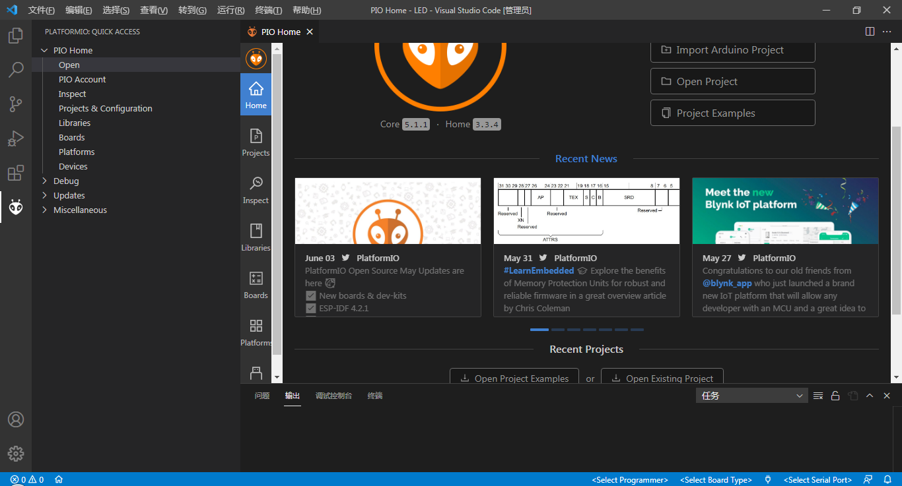The width and height of the screenshot is (902, 486).
Task: Open the 编辑 menu
Action: [x=79, y=10]
